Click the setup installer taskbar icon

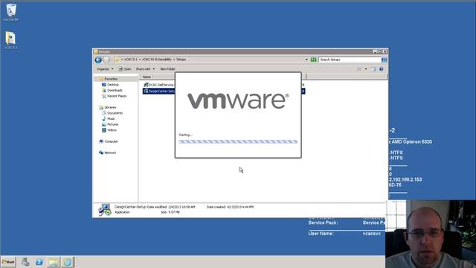click(x=68, y=262)
